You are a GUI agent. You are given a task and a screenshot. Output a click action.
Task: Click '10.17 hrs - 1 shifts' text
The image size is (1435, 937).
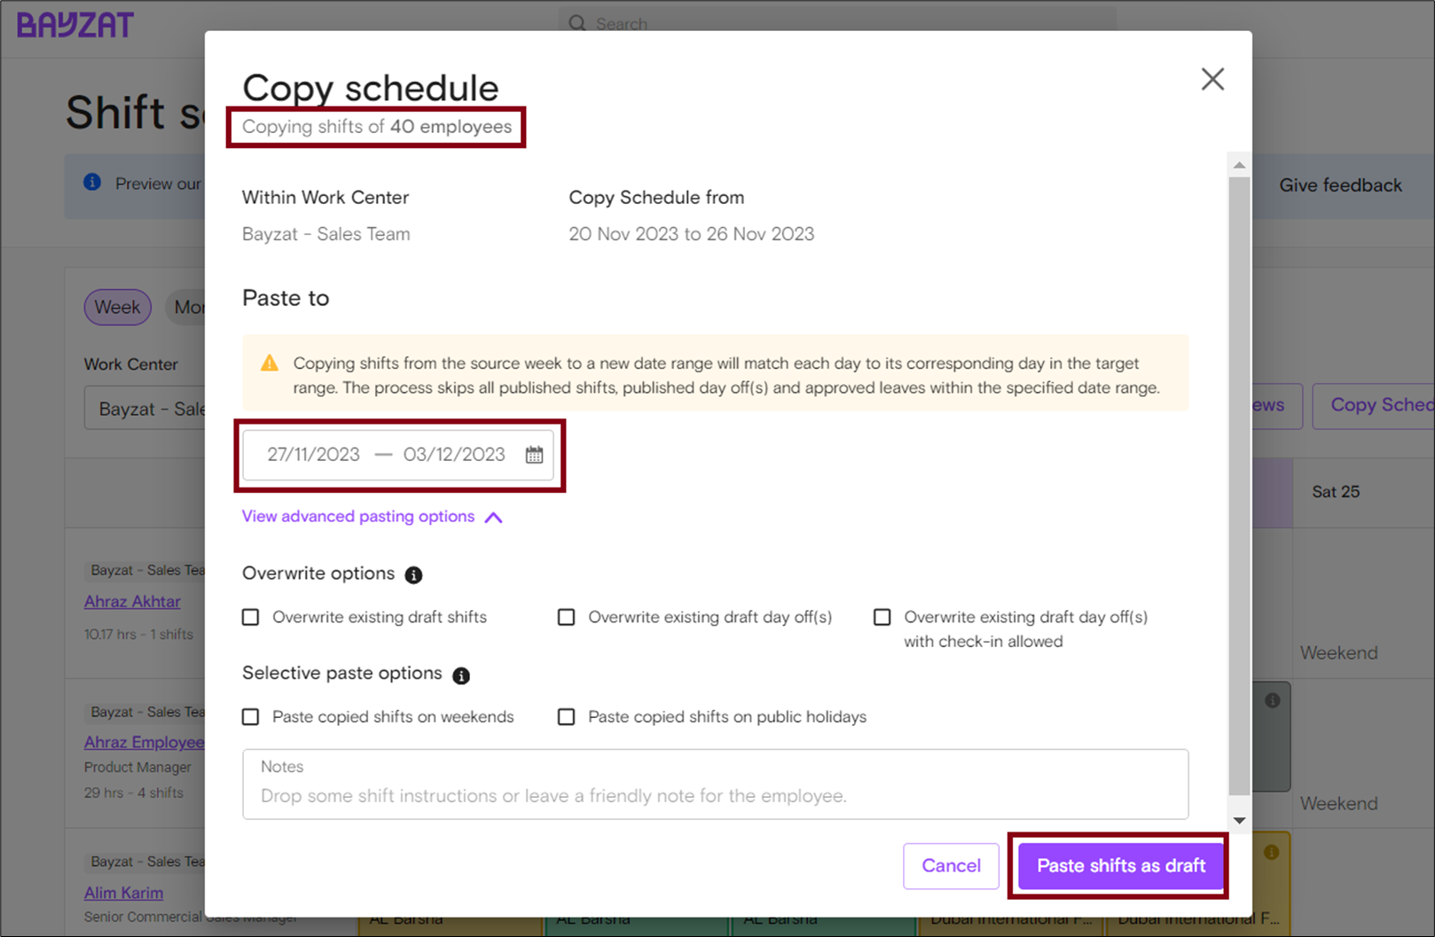(138, 634)
